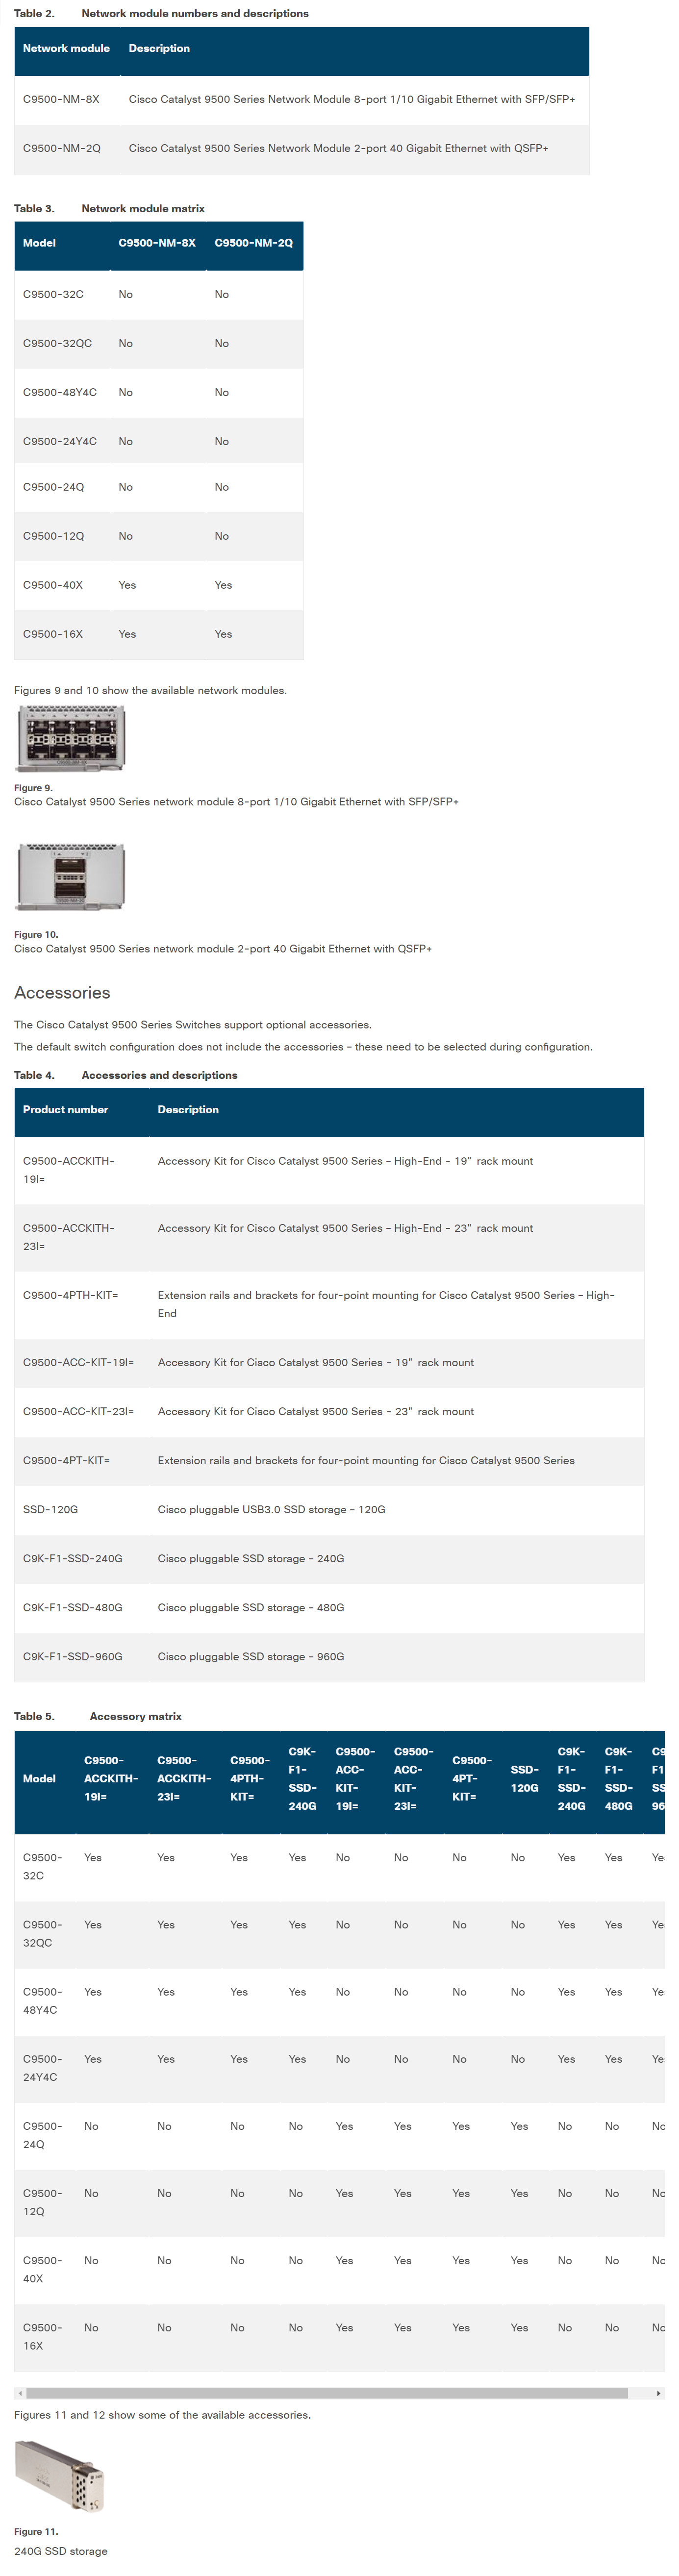Click the Table 5. Accessory matrix caption
Viewport: 679px width, 2576px height.
pyautogui.click(x=98, y=1716)
